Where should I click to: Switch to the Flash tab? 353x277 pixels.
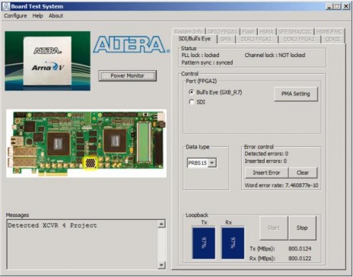tap(248, 31)
